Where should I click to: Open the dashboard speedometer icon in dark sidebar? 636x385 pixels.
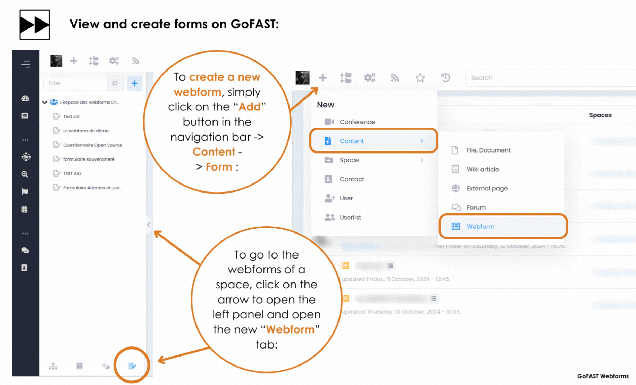(x=25, y=98)
